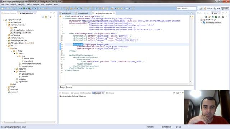Collapse the src/main/resources folder
This screenshot has width=230, height=129.
[6, 25]
